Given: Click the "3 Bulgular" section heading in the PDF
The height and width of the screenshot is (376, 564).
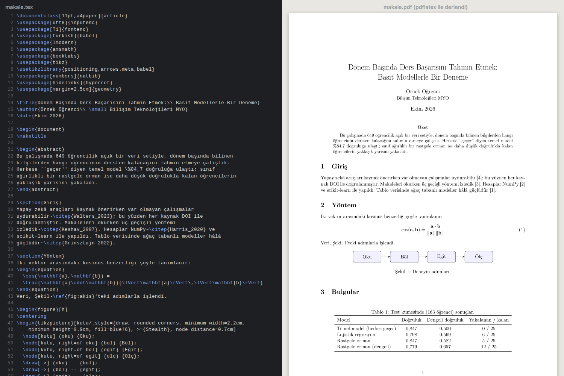Looking at the screenshot, I should coord(340,292).
